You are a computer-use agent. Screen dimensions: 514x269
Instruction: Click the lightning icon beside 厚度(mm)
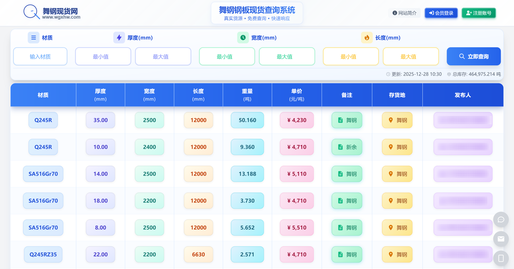click(x=119, y=38)
